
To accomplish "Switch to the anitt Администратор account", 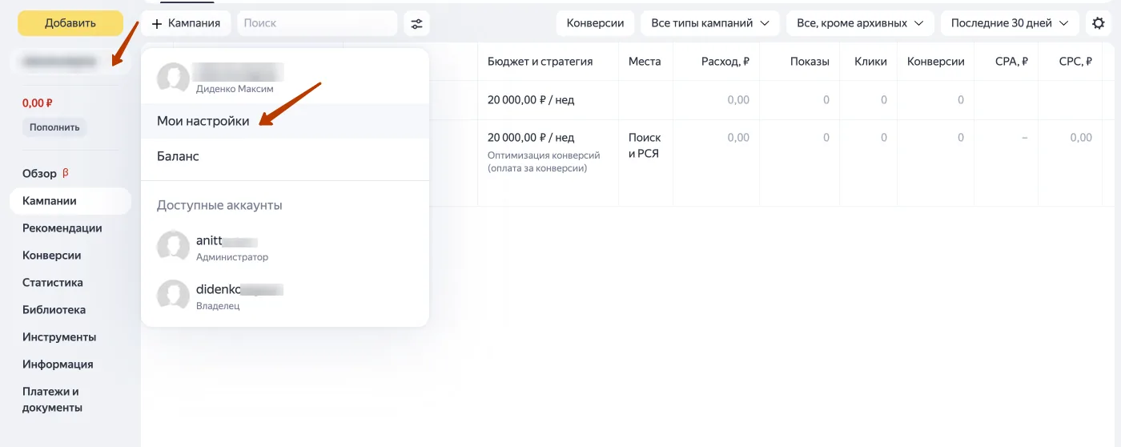I will tap(285, 247).
